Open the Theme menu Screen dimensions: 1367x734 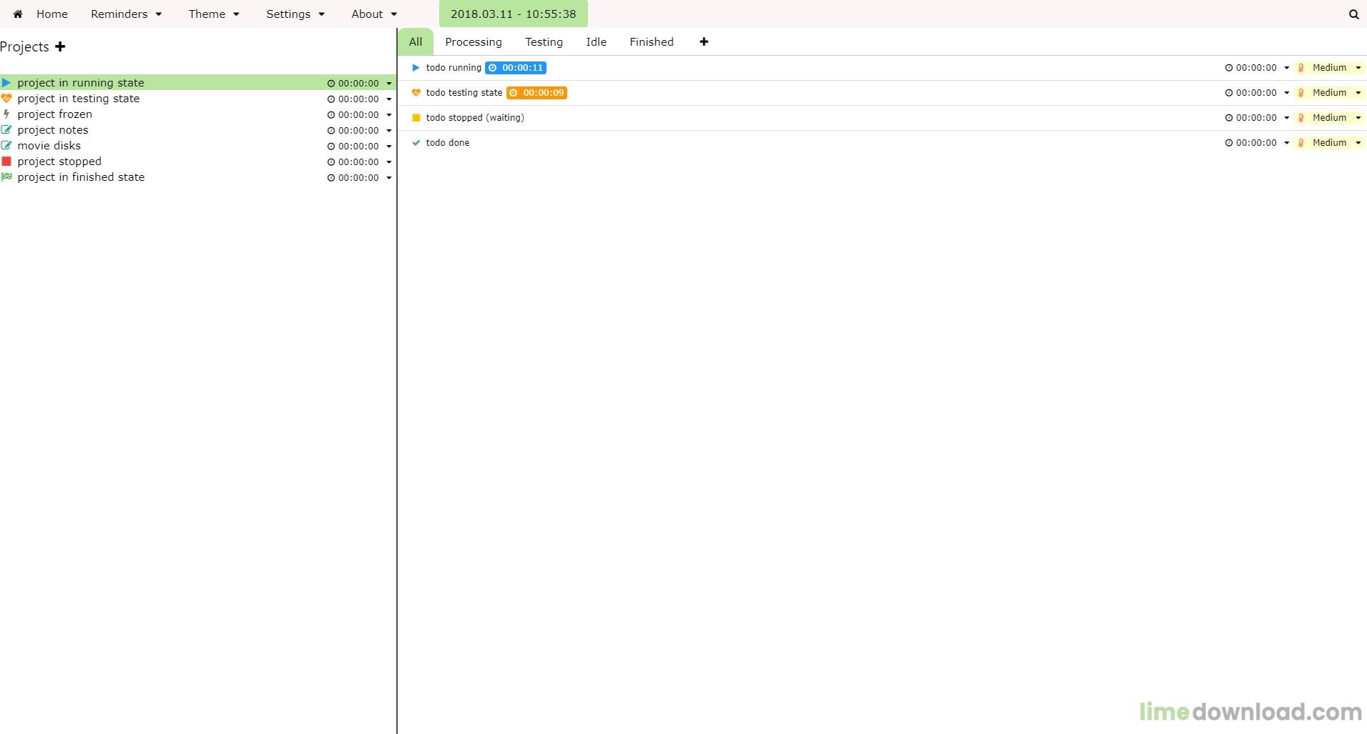coord(214,14)
